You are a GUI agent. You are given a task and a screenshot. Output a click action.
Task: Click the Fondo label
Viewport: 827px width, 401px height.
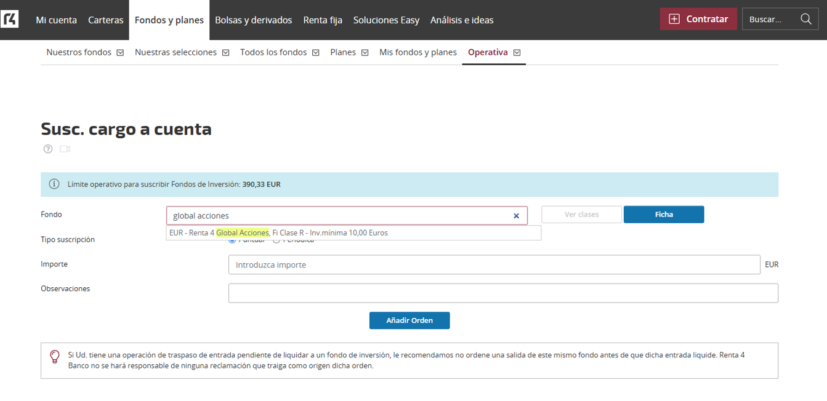click(51, 215)
